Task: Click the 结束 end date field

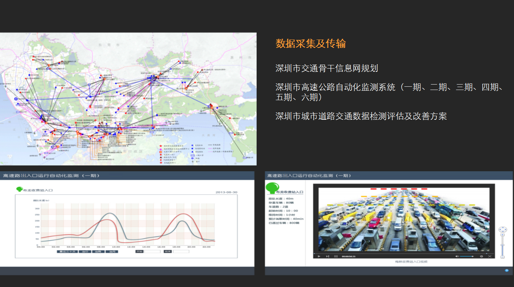Action: pos(181,251)
